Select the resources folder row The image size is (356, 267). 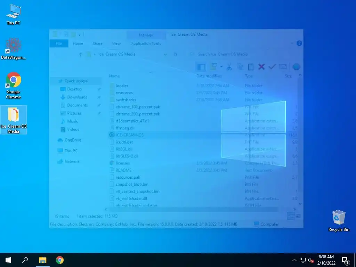(x=203, y=93)
